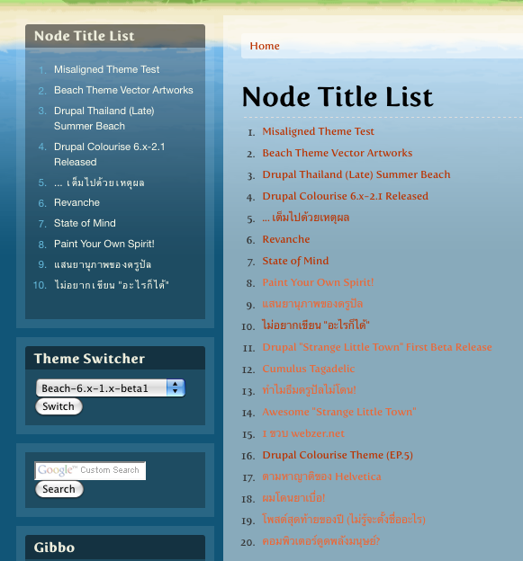Open sidebar link Drupal Thailand (Late) Summer Beach
The height and width of the screenshot is (561, 523).
tap(104, 119)
